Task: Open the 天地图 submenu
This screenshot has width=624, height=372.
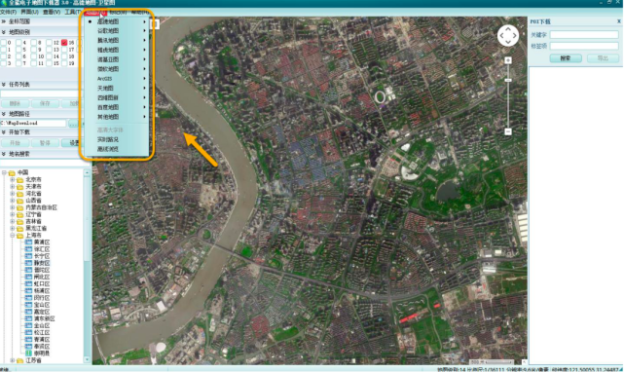Action: pyautogui.click(x=117, y=88)
